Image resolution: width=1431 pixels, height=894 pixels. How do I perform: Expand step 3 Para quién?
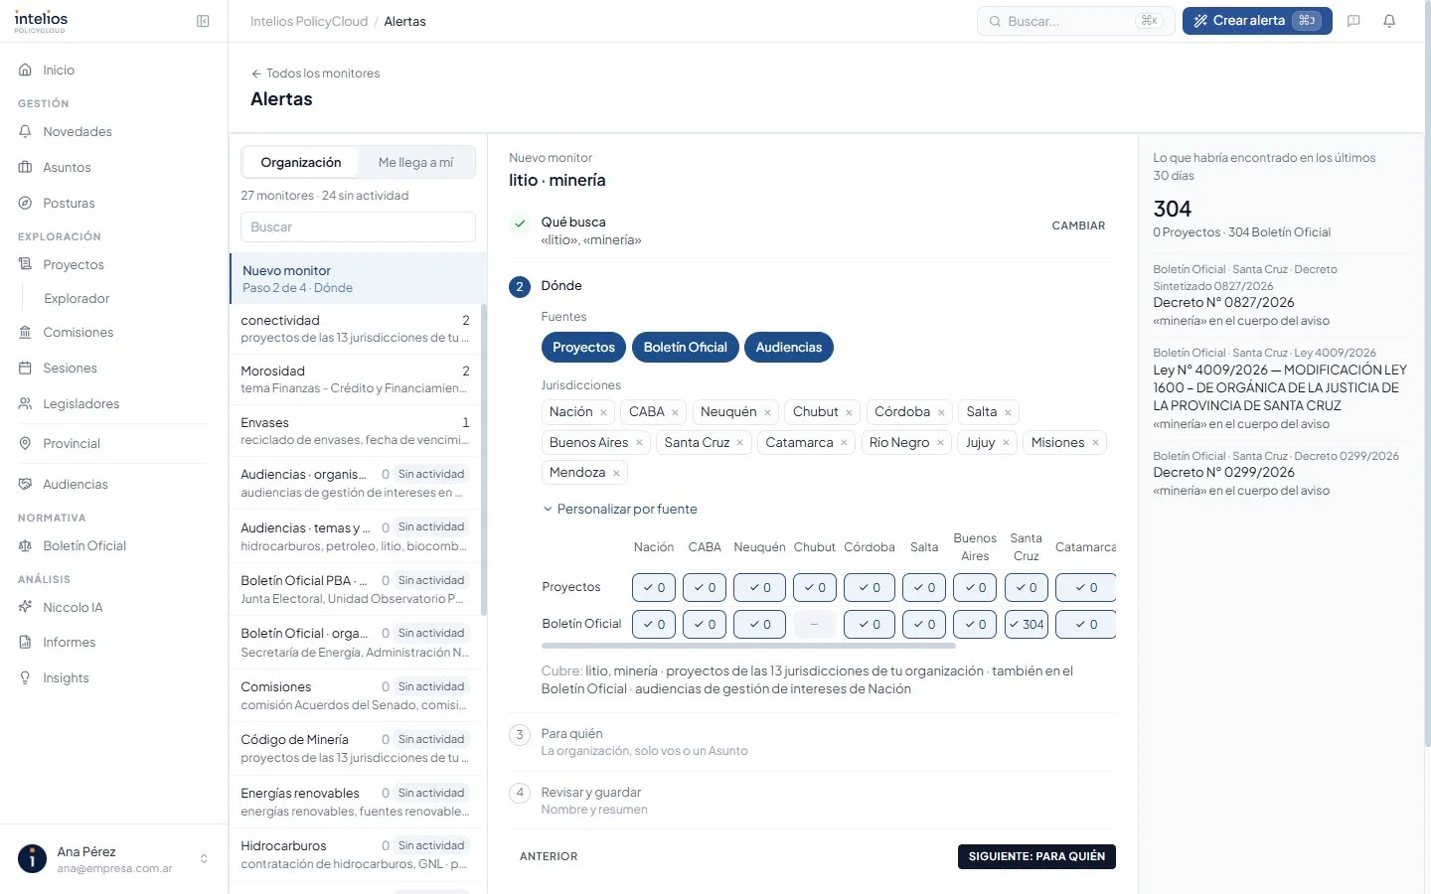(812, 742)
